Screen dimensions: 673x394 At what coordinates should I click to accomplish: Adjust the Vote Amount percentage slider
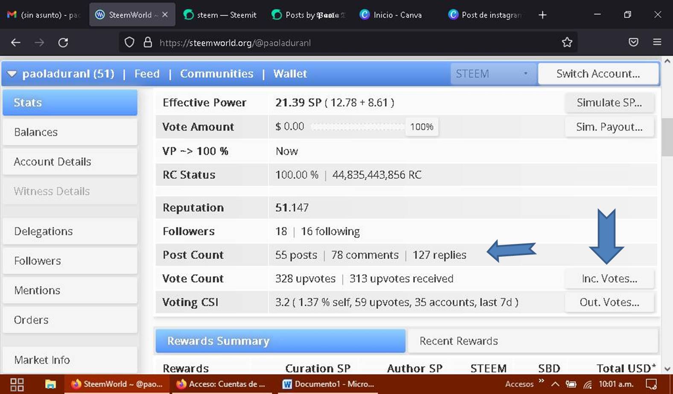point(358,127)
